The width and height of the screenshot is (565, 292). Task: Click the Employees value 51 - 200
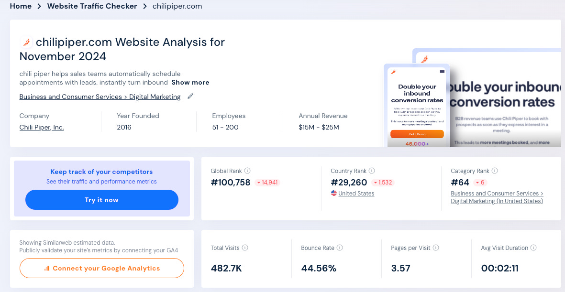coord(225,127)
